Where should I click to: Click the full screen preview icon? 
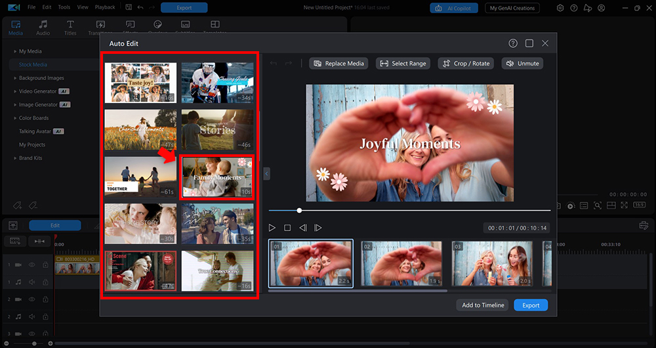[625, 206]
